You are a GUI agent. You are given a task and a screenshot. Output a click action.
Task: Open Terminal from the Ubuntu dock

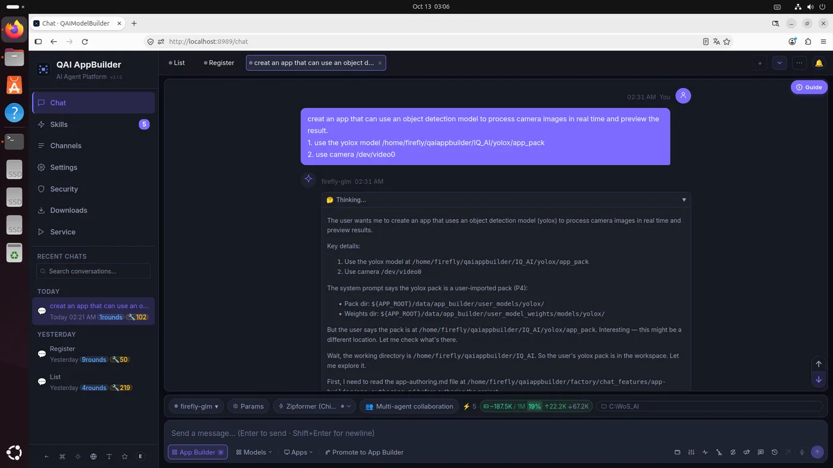tap(14, 141)
